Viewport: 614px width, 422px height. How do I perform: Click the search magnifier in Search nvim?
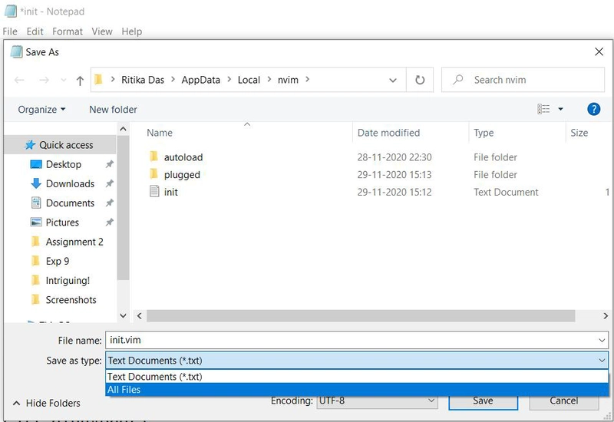[x=457, y=80]
